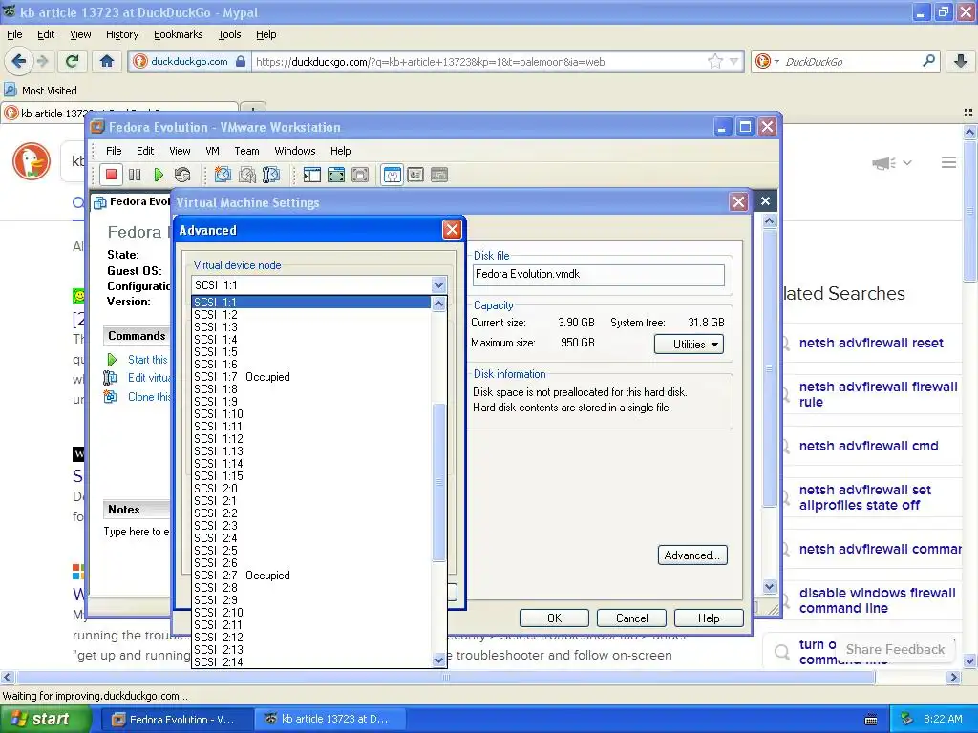This screenshot has height=733, width=978.
Task: Click the hamburger menu on DuckDuckGo page
Action: [x=948, y=162]
